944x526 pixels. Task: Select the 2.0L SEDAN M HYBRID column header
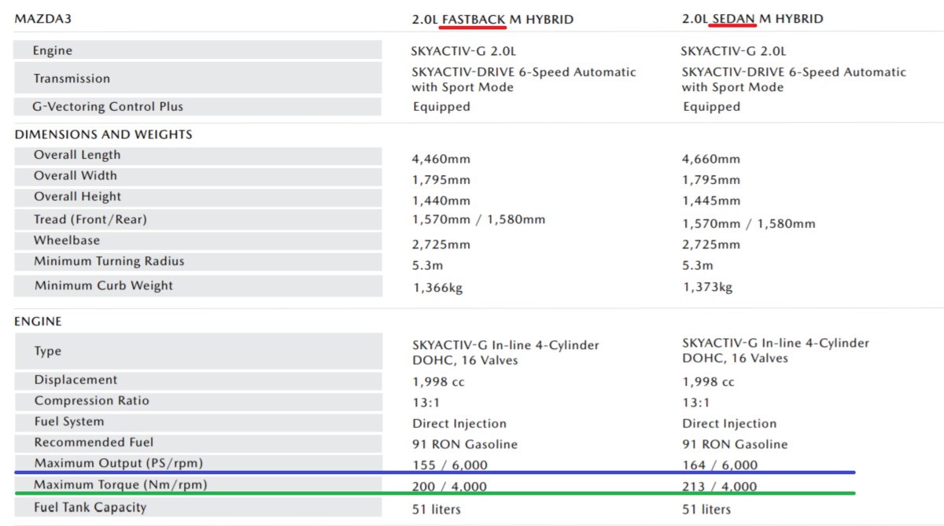tap(753, 18)
